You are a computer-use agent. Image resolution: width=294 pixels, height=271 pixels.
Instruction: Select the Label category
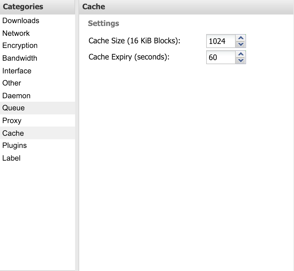pyautogui.click(x=12, y=158)
